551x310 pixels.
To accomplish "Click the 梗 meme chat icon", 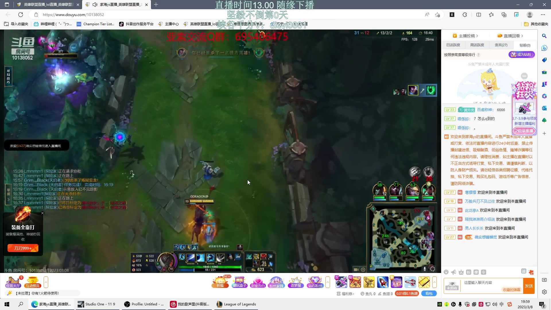I will pyautogui.click(x=476, y=272).
